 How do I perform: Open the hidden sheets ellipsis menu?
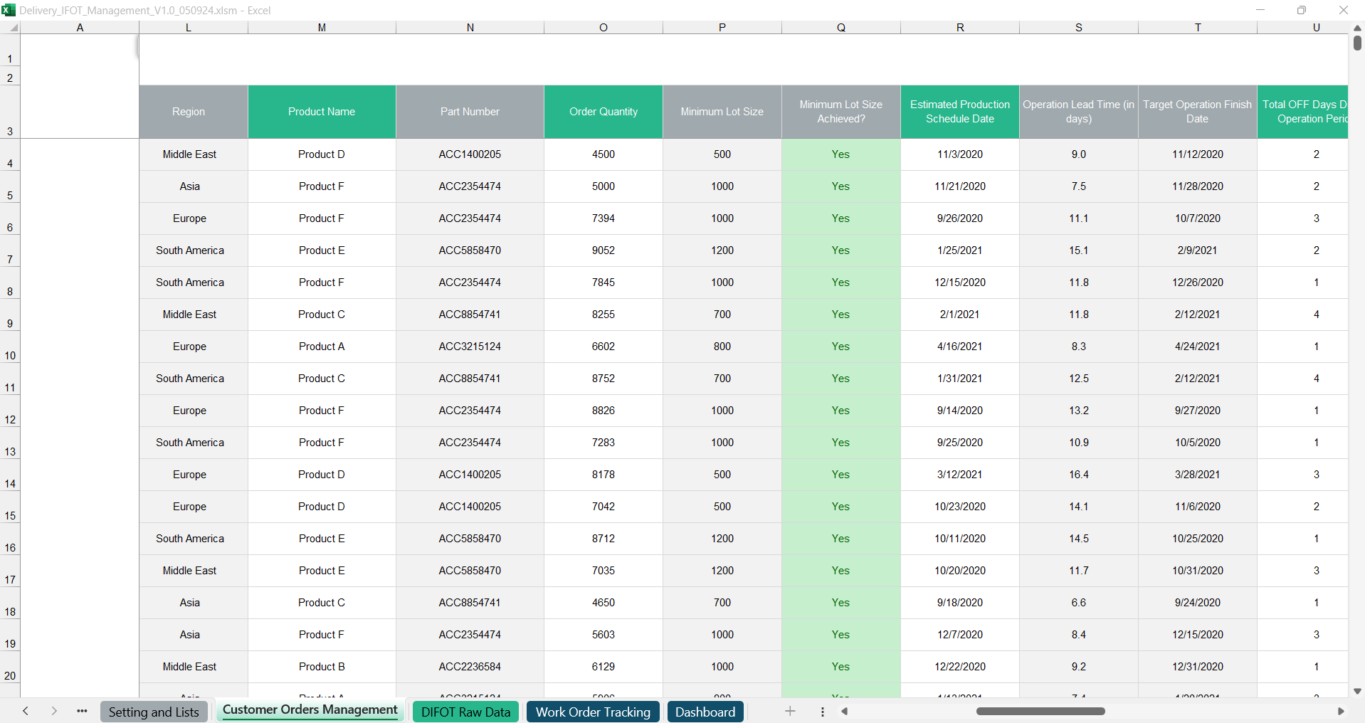click(82, 712)
